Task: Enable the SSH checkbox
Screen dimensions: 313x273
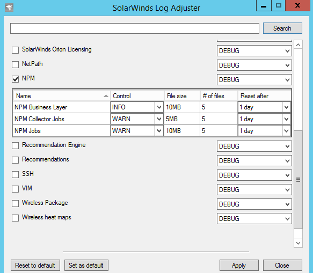Action: click(15, 174)
